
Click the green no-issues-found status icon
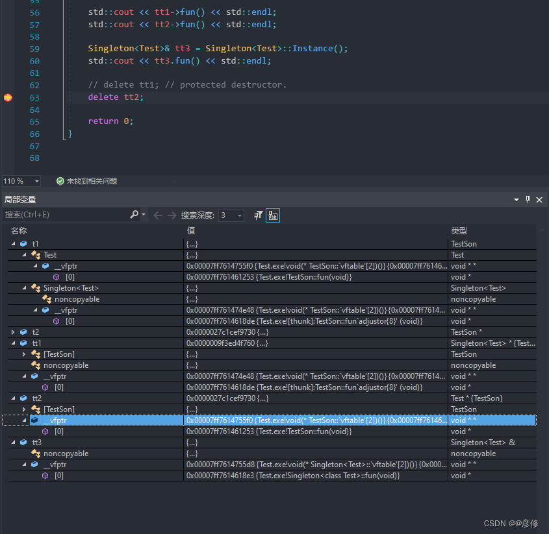[x=60, y=181]
